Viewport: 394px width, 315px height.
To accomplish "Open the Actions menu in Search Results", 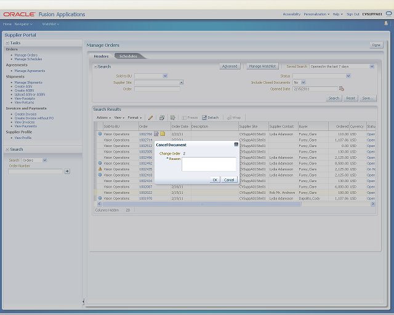I will click(x=103, y=118).
